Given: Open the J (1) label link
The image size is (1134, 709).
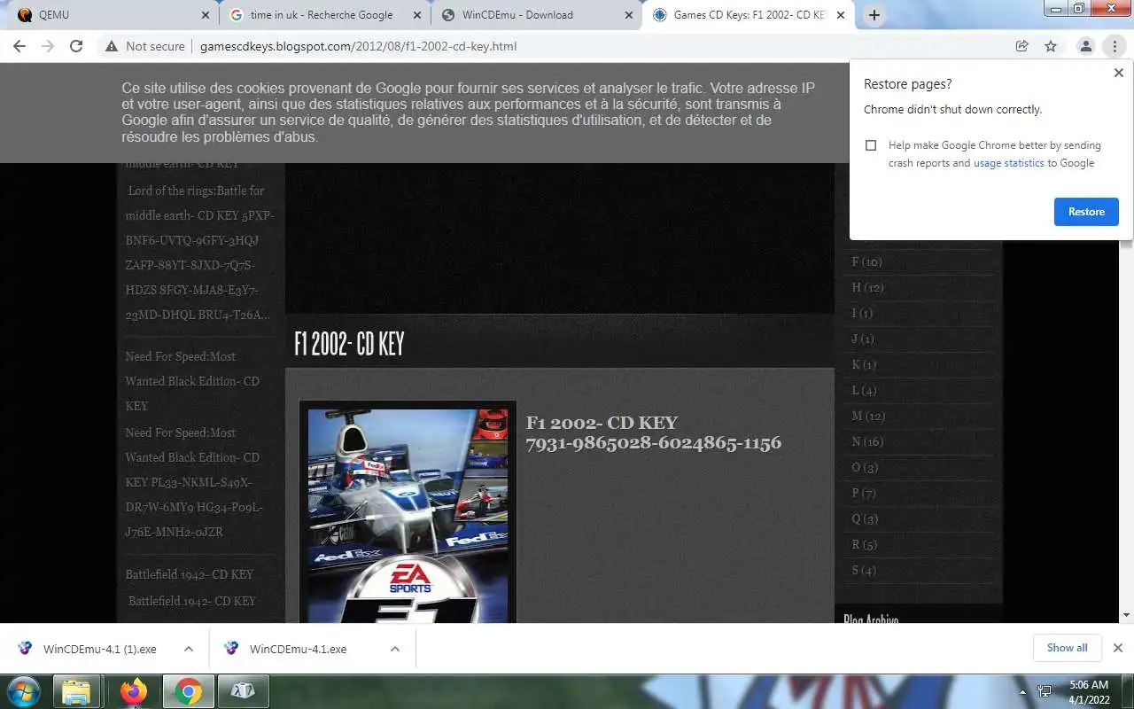Looking at the screenshot, I should [x=863, y=339].
